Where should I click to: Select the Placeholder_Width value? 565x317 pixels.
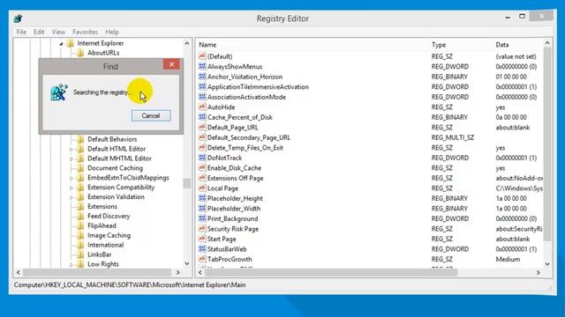pos(234,208)
